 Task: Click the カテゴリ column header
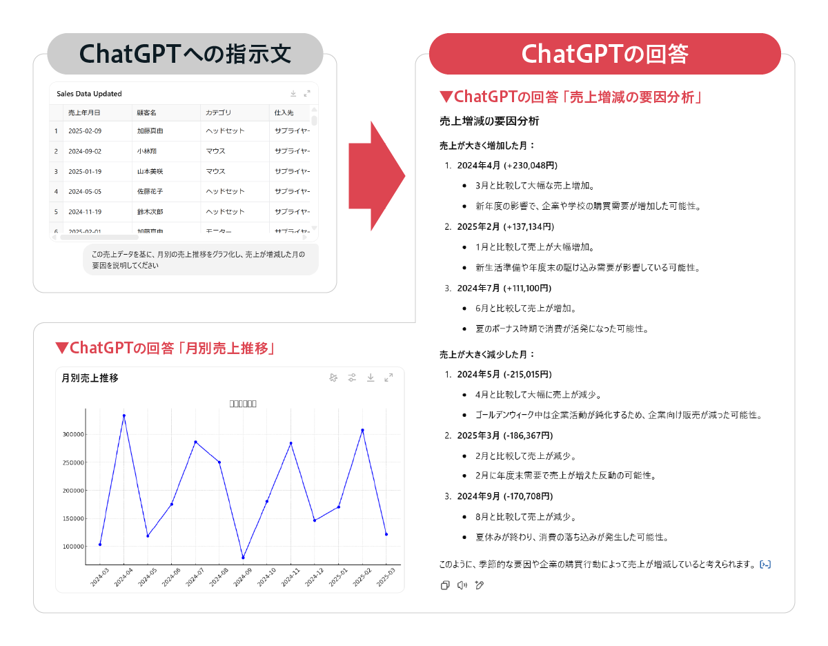(x=235, y=112)
